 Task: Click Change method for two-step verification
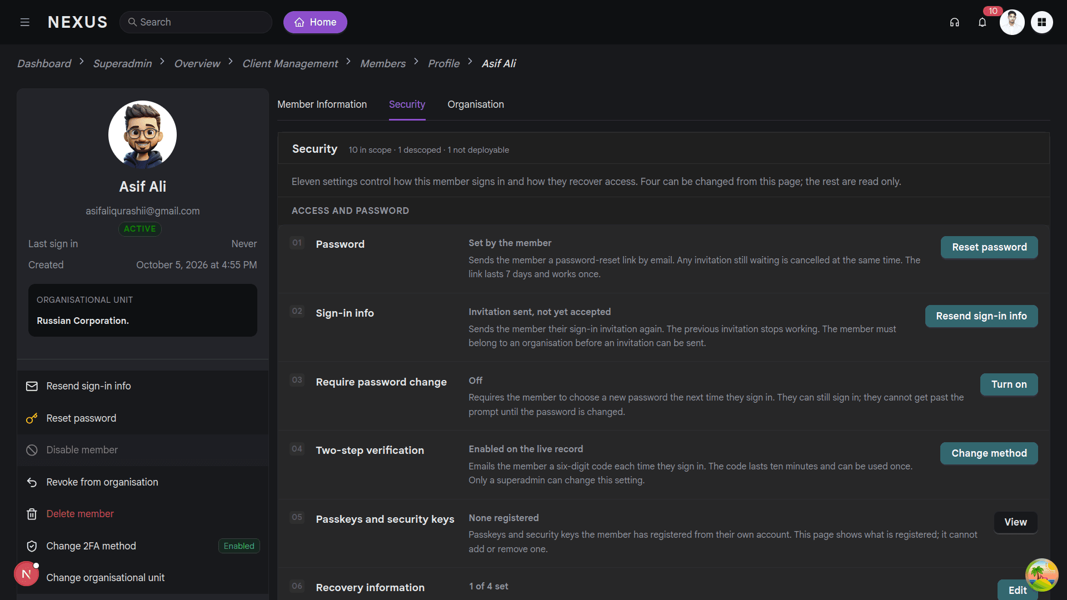[989, 453]
